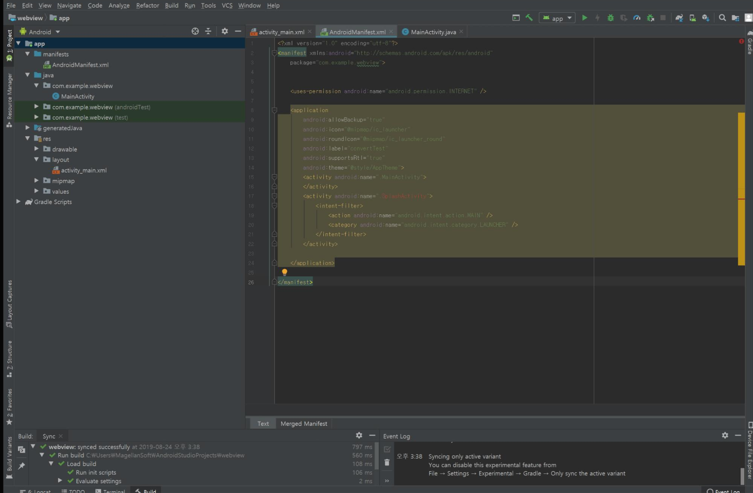This screenshot has height=493, width=753.
Task: Click the yellow intention lightbulb in editor
Action: point(285,272)
